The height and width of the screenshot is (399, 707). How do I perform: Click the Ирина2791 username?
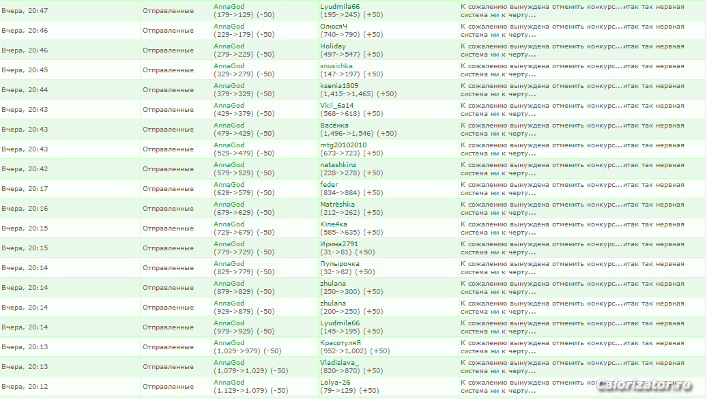(339, 244)
